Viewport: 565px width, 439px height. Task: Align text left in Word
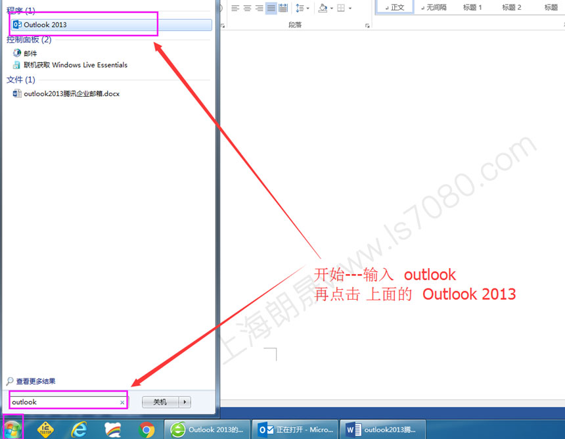click(235, 8)
